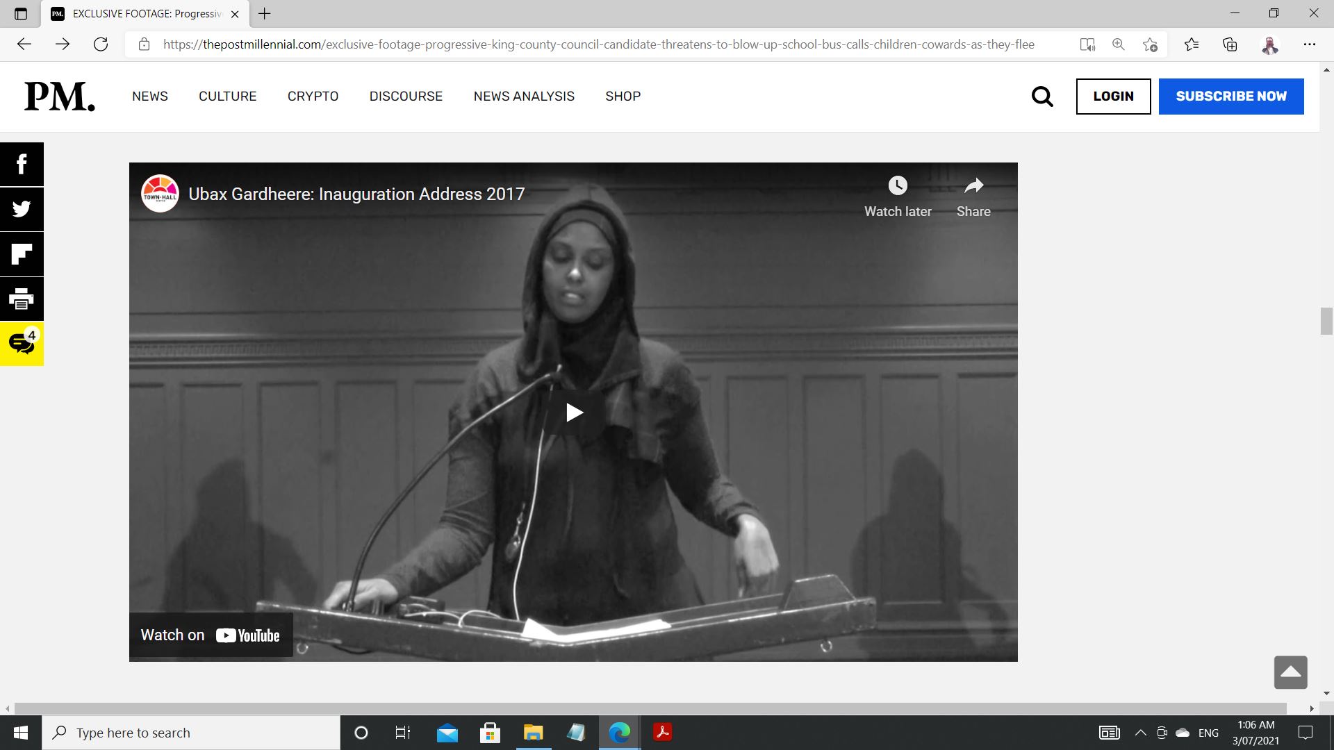This screenshot has height=750, width=1334.
Task: Add page to favorites star icon
Action: 1150,44
